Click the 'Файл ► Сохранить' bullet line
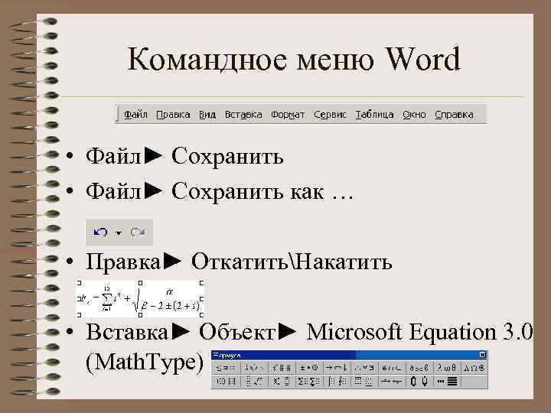This screenshot has height=413, width=551. click(x=184, y=156)
